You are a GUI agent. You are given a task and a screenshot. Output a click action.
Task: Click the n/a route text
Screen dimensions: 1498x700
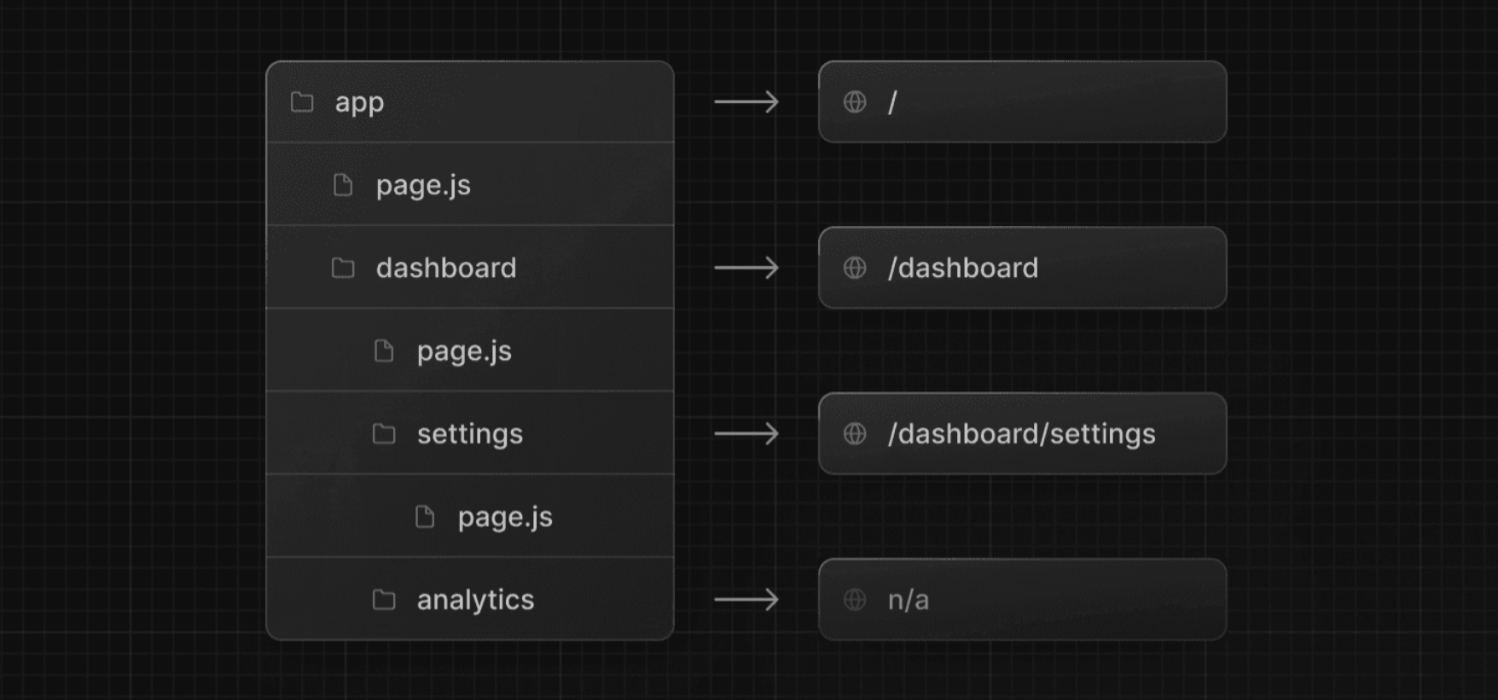[x=909, y=600]
